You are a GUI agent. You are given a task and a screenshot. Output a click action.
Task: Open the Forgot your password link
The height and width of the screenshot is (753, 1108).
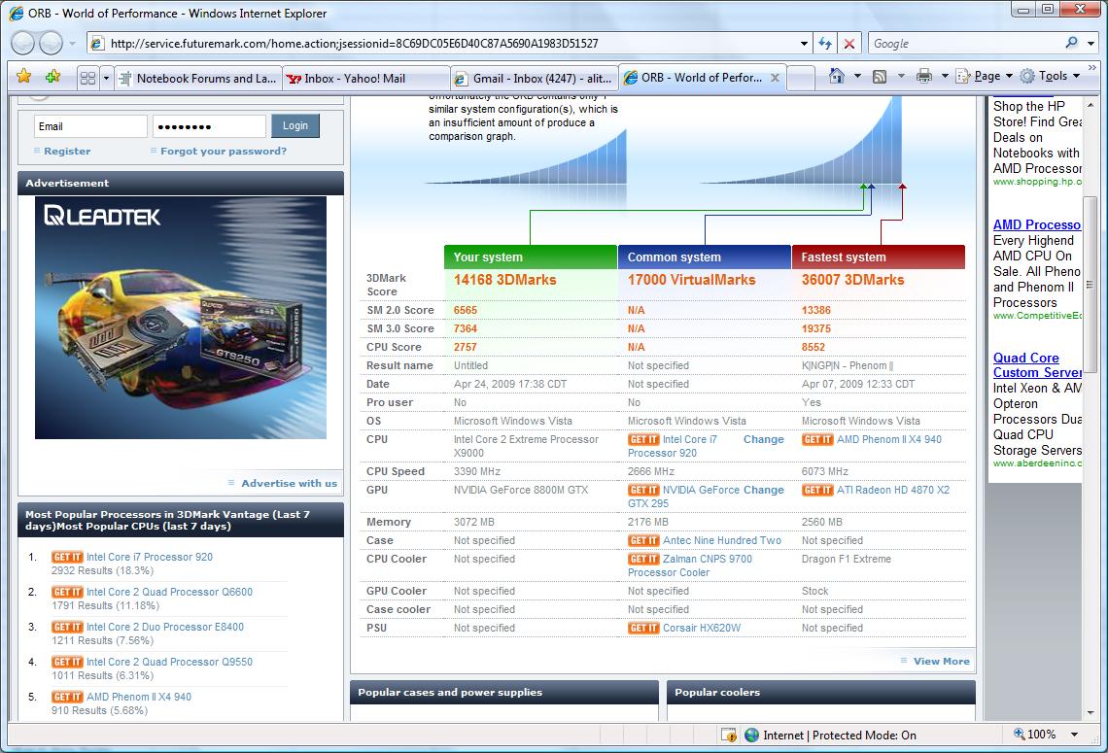coord(224,152)
